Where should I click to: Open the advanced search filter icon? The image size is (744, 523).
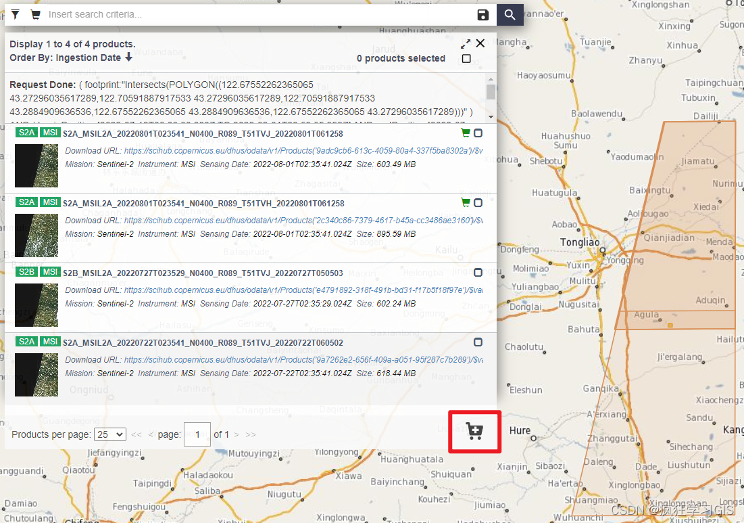(15, 14)
